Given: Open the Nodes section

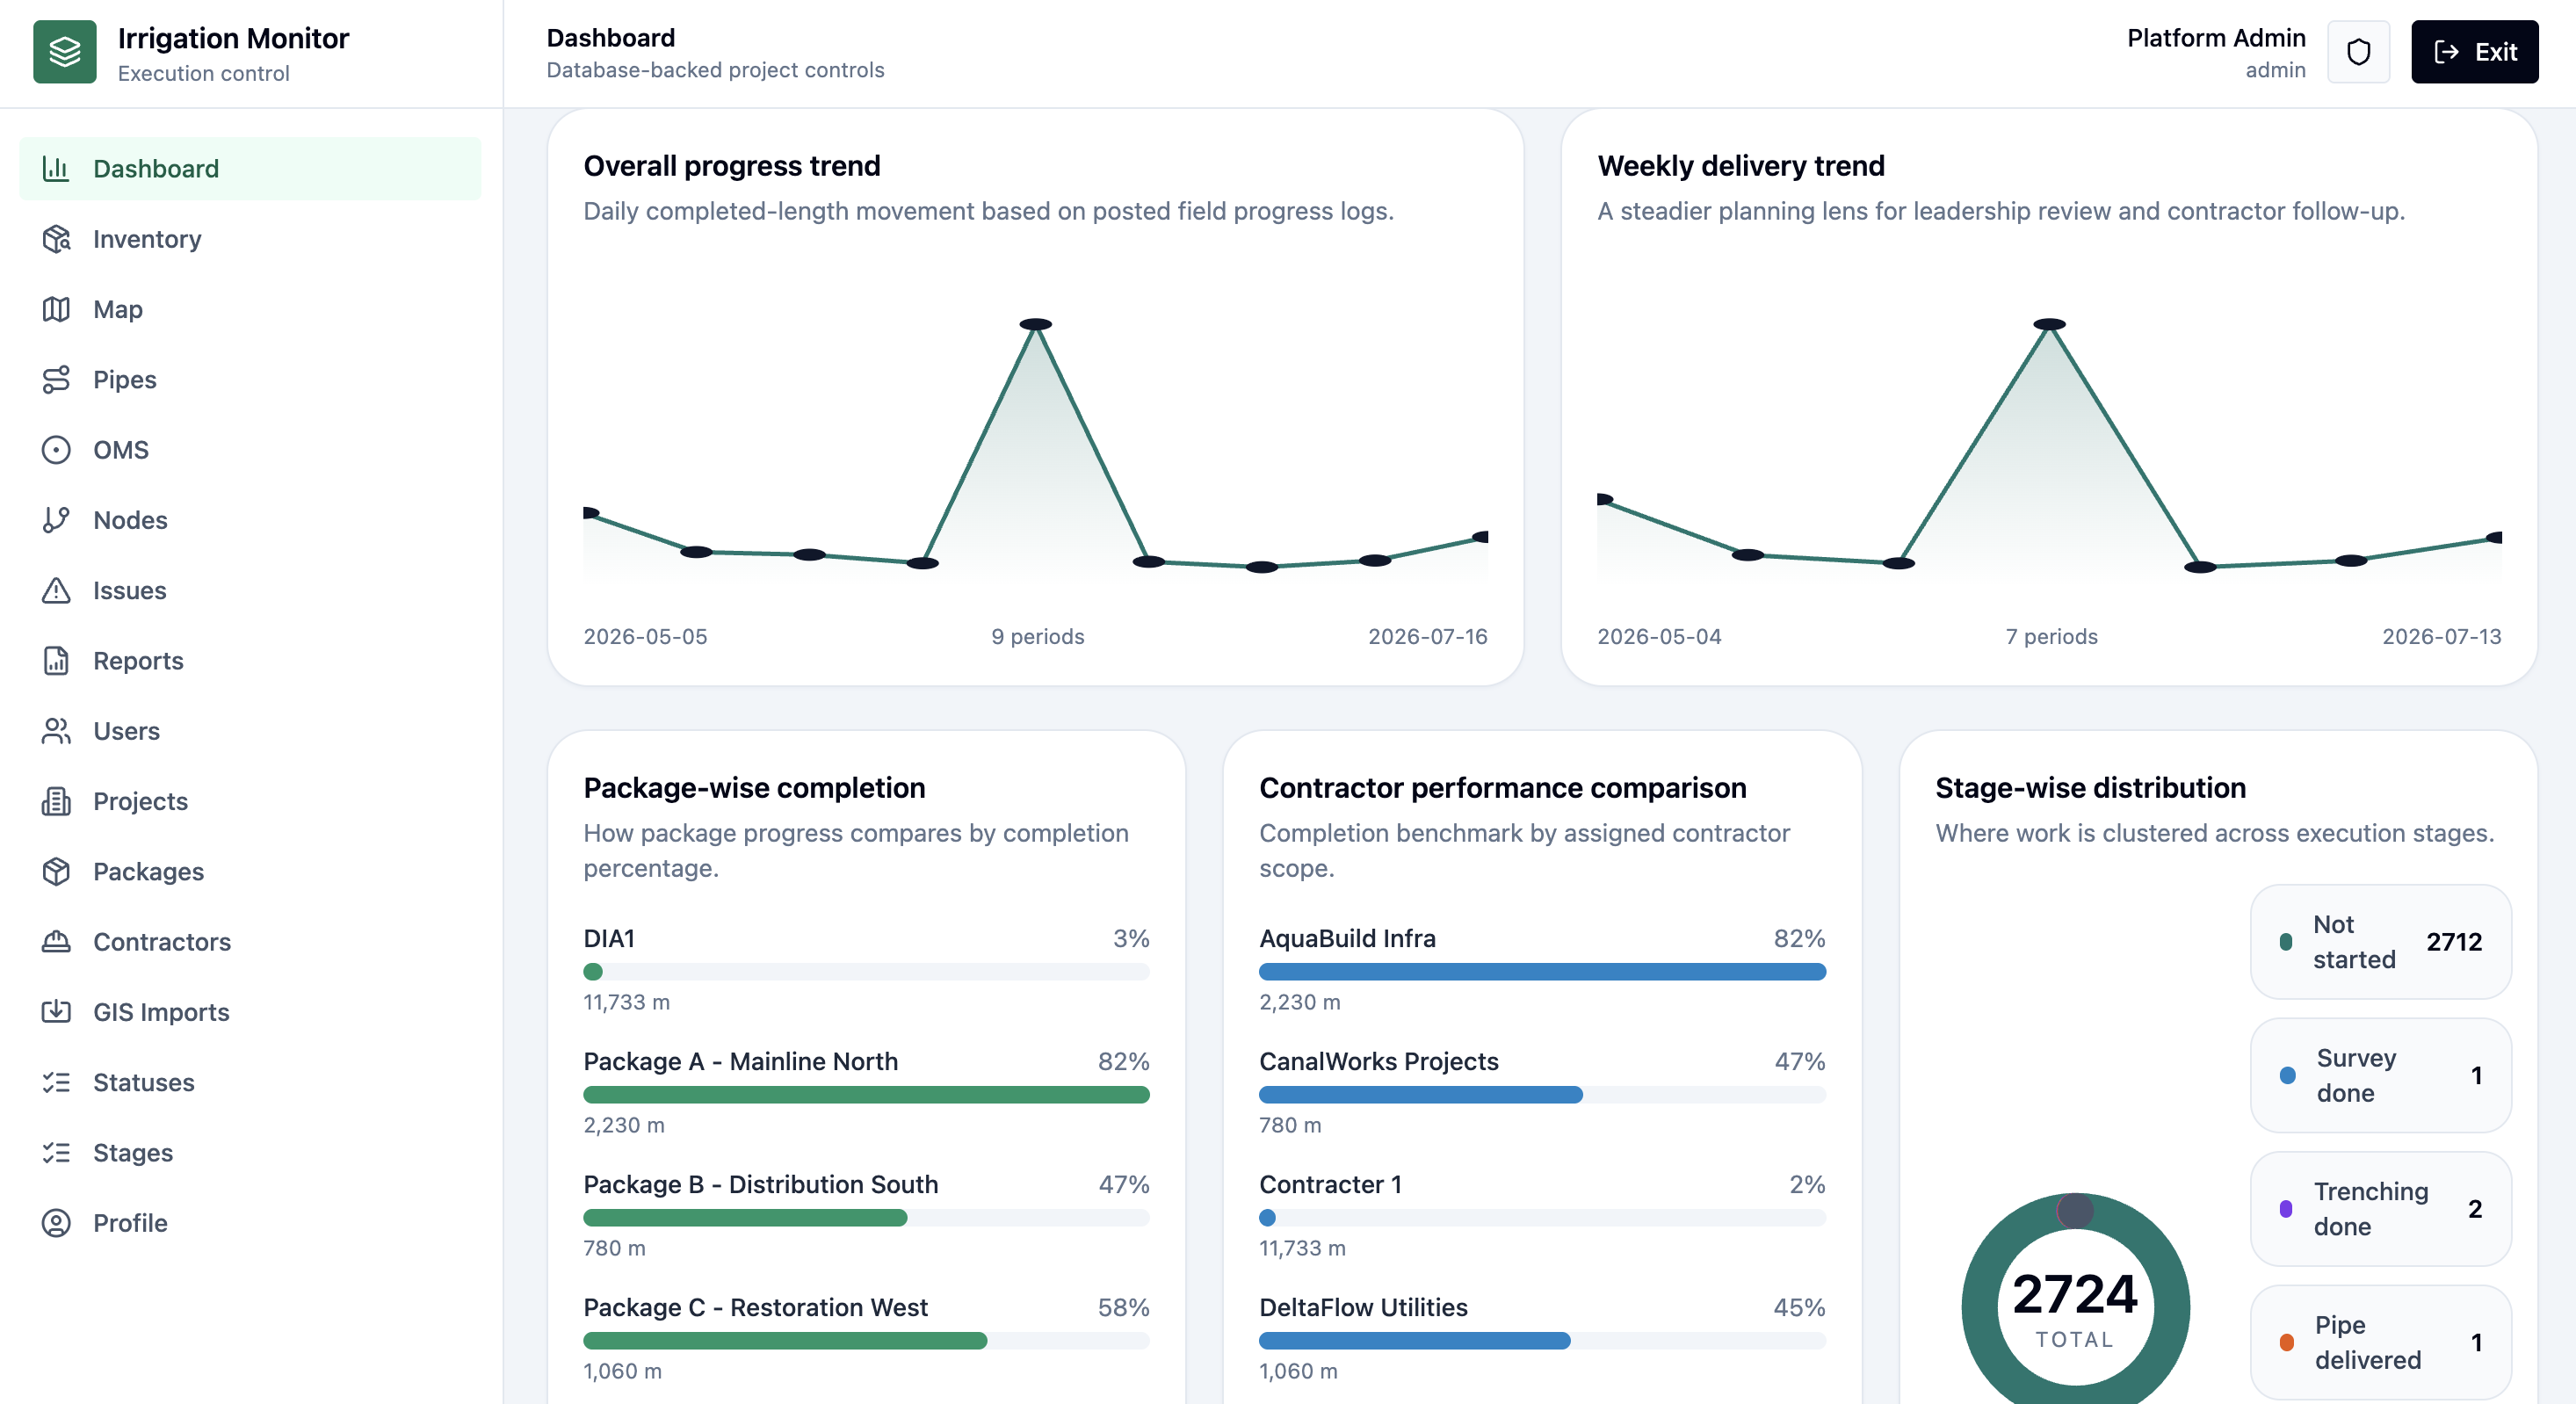Looking at the screenshot, I should 250,520.
